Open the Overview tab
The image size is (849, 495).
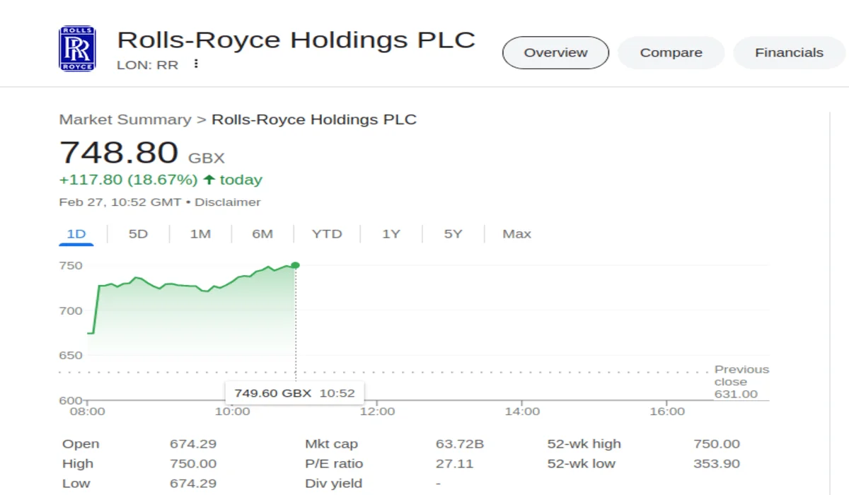coord(555,53)
